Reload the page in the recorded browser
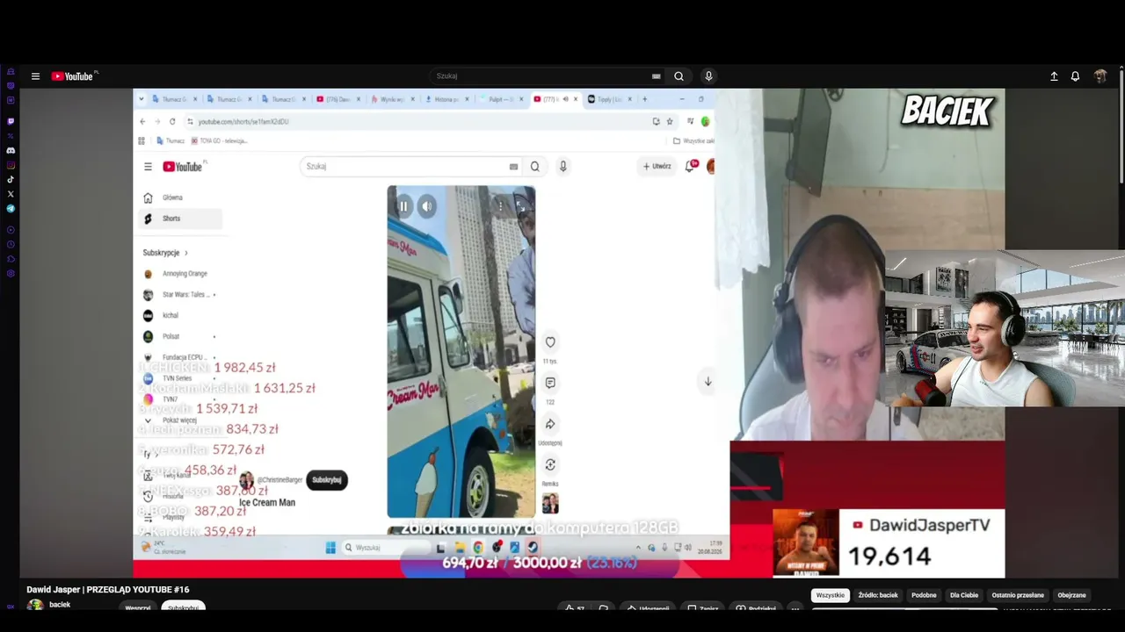The image size is (1125, 632). (x=172, y=122)
